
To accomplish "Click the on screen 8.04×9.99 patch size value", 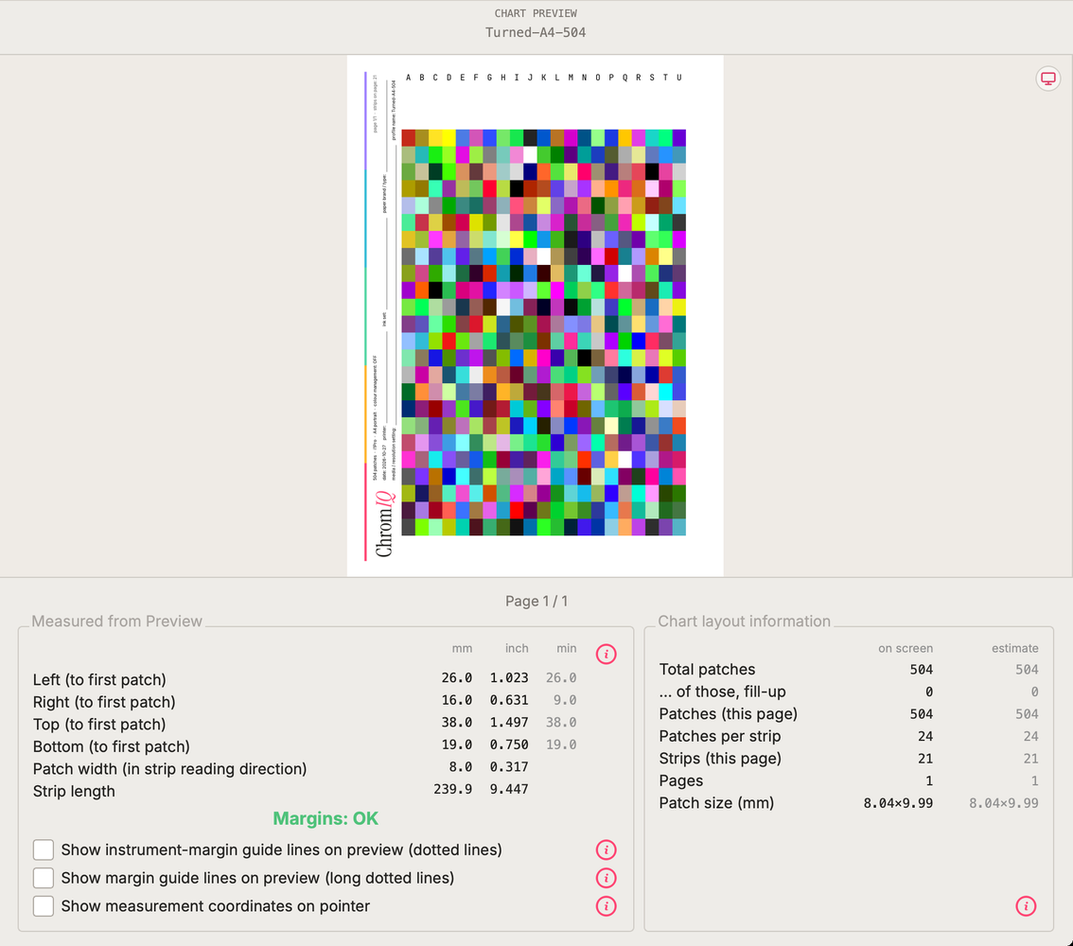I will pos(898,803).
